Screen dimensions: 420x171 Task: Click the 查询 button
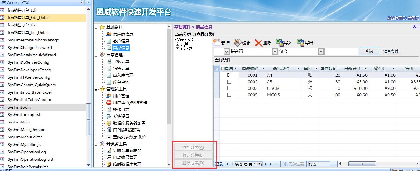pos(369,51)
